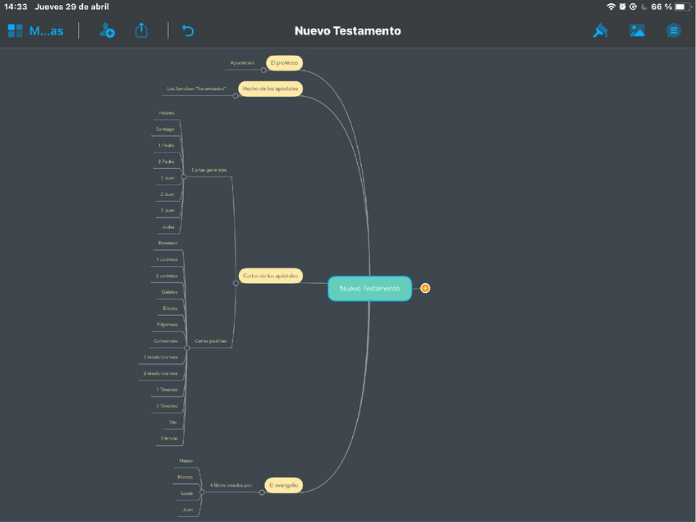This screenshot has height=522, width=696.
Task: Tap the orange plus to add a branch
Action: [x=425, y=288]
